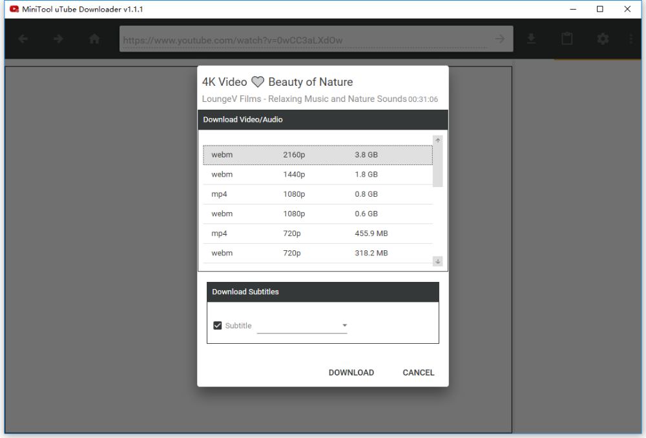646x438 pixels.
Task: Minimize the uTube Downloader window
Action: 572,9
